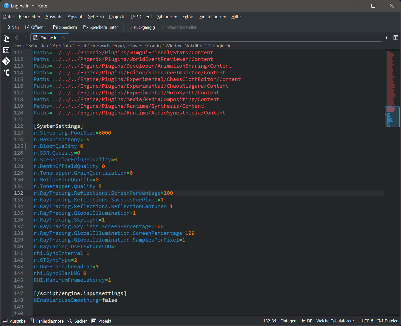Open the Projekte menu
The width and height of the screenshot is (401, 326).
tap(117, 17)
